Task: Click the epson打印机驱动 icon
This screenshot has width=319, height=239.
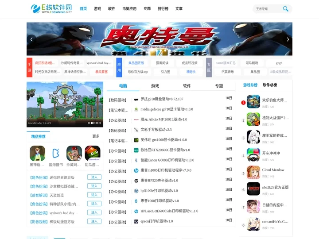Action: point(136,221)
